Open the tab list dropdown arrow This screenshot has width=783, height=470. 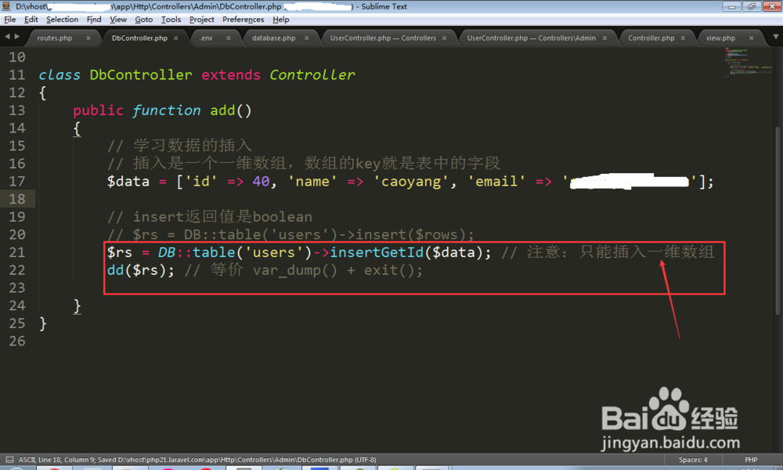tap(775, 37)
